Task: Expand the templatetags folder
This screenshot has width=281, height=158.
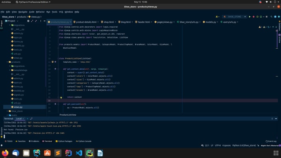Action: 10,70
